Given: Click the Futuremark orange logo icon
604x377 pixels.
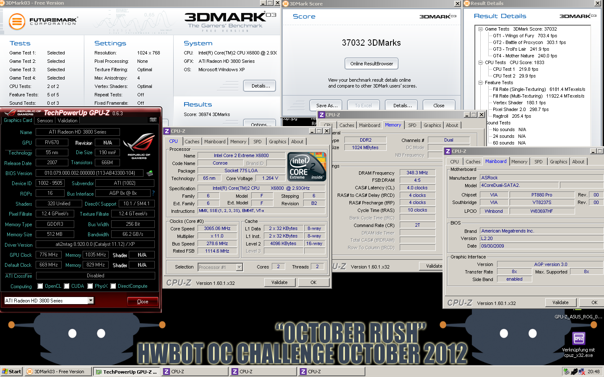Looking at the screenshot, I should [17, 21].
